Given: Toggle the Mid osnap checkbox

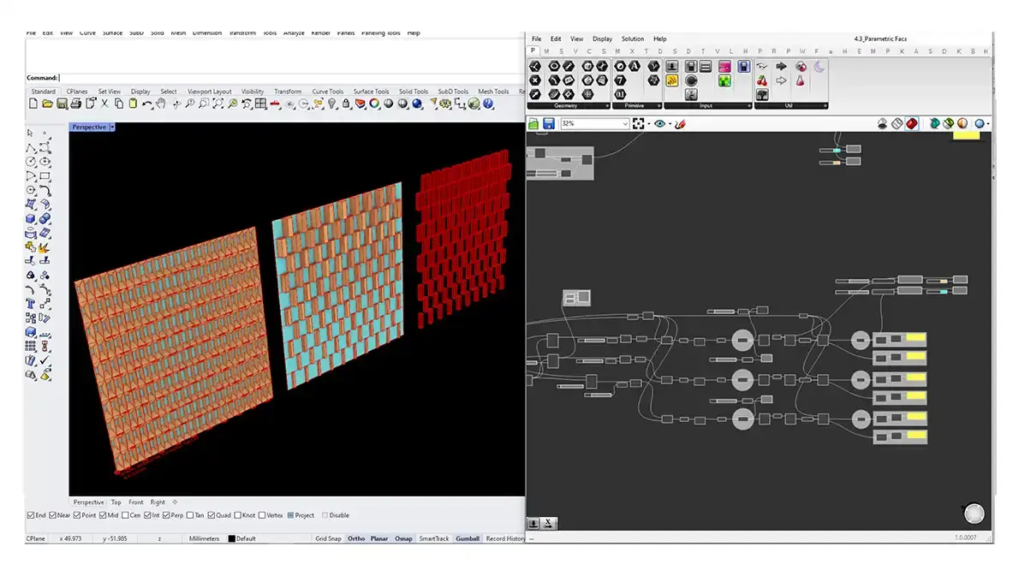Looking at the screenshot, I should (x=103, y=515).
